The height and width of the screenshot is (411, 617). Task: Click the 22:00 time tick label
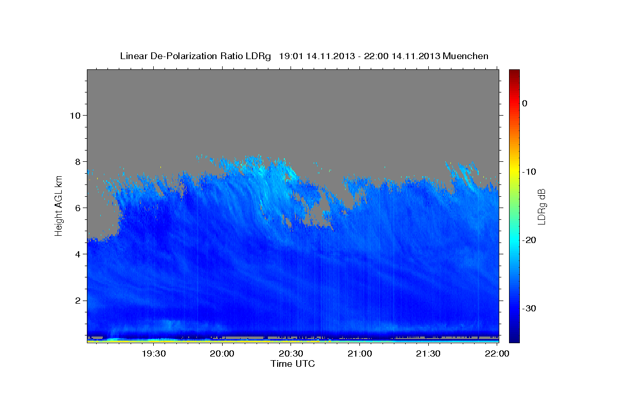(497, 353)
